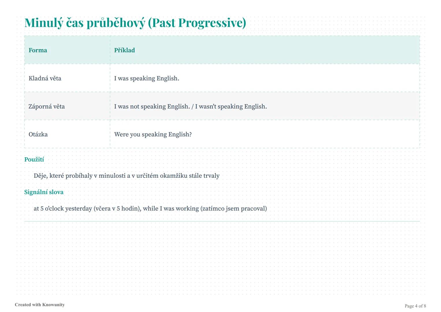This screenshot has width=441, height=312.
Task: Select the Otázka row label
Action: point(38,134)
